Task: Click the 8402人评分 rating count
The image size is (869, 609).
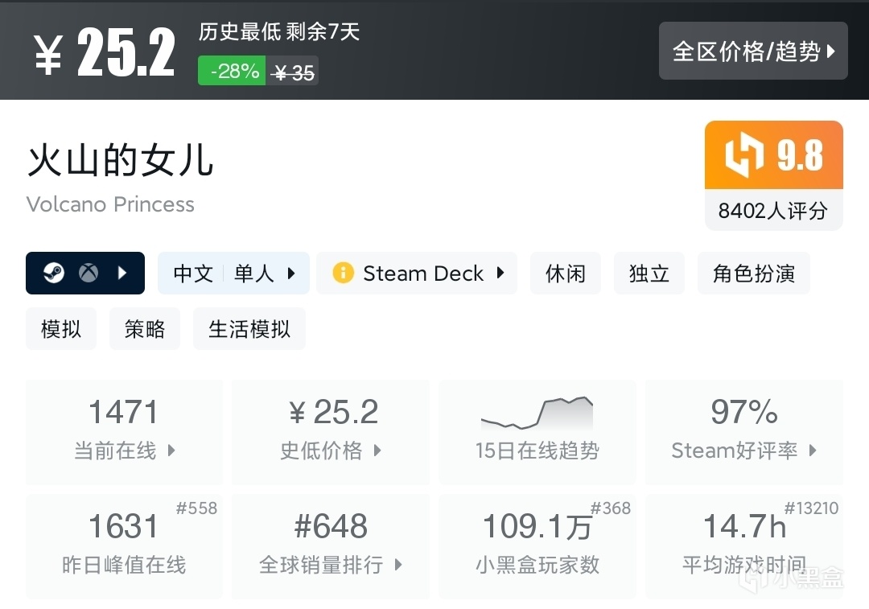Action: 773,210
